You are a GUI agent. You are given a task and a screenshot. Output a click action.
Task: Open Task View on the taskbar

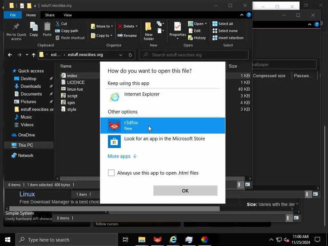click(x=126, y=240)
